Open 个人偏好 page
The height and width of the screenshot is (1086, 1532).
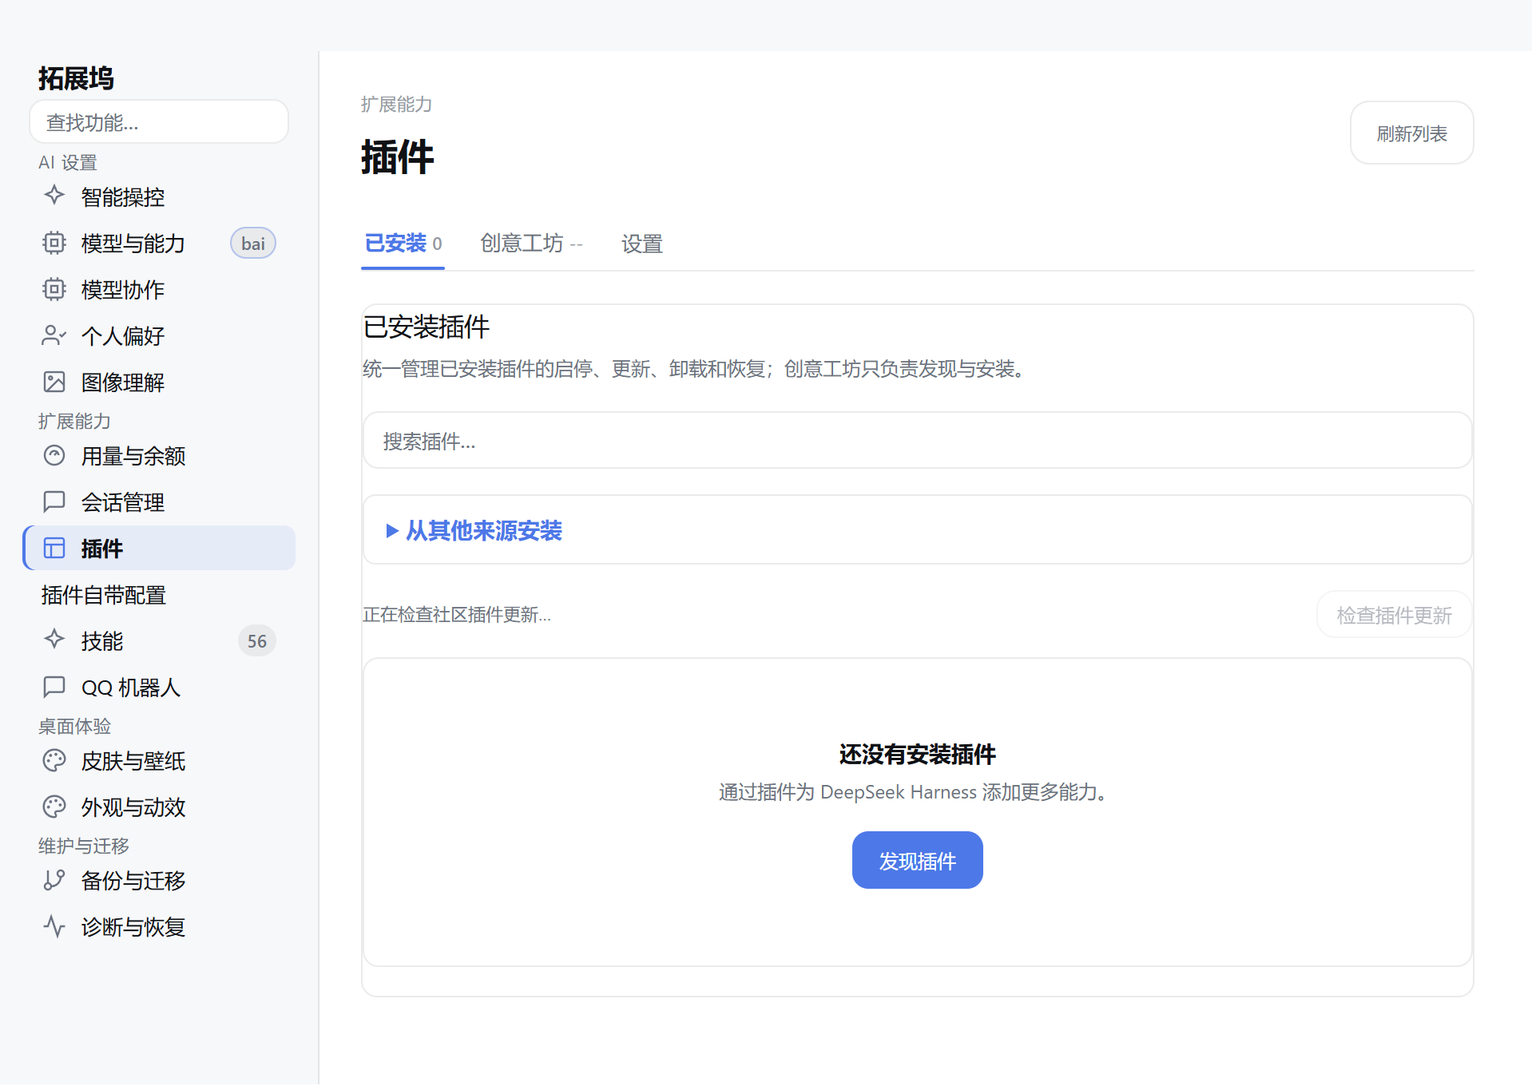coord(160,335)
